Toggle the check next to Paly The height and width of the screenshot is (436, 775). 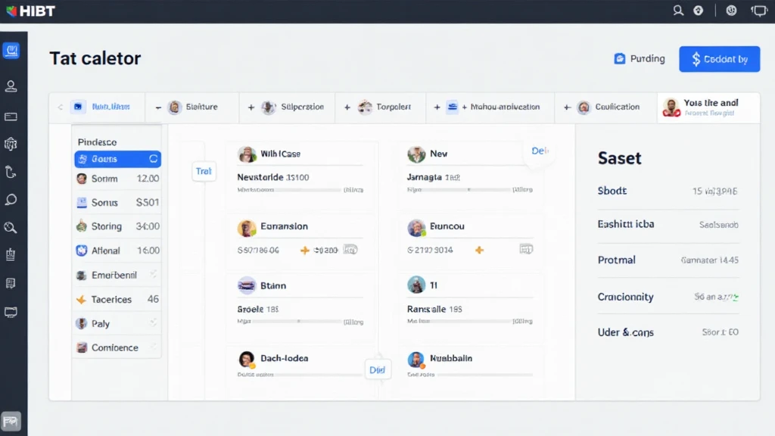[153, 322]
